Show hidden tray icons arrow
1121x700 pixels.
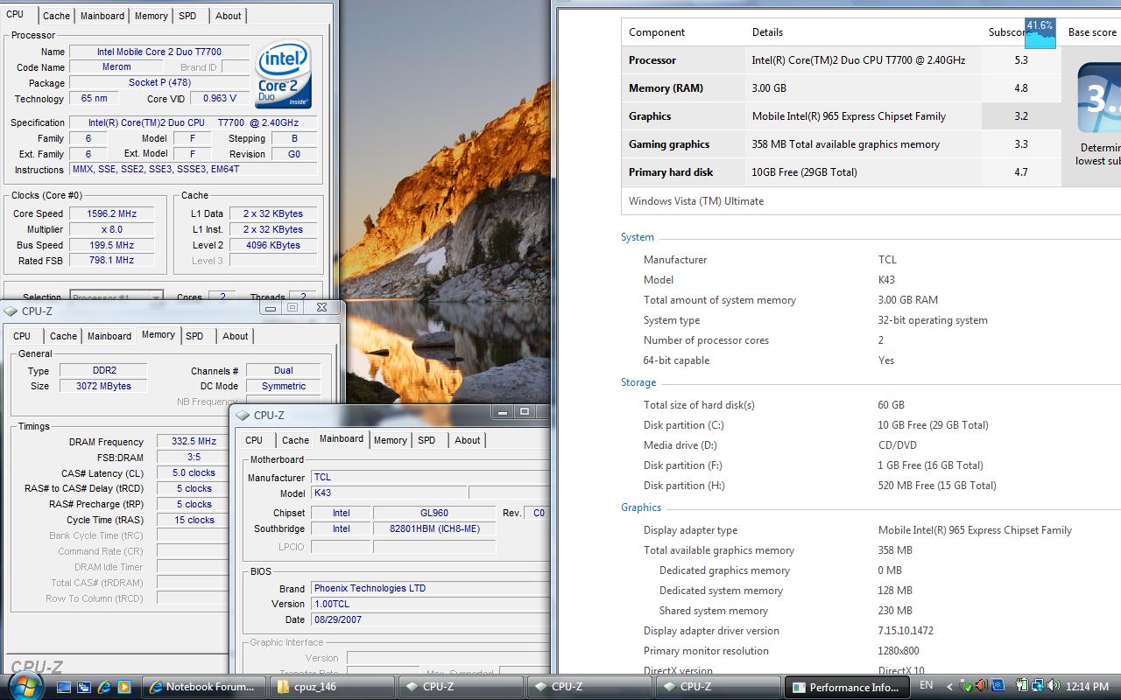pos(949,687)
